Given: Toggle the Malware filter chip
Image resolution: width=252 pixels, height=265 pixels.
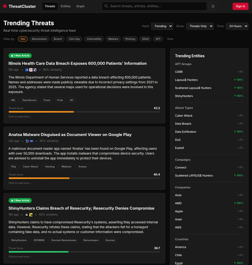Looking at the screenshot, I should [x=113, y=39].
